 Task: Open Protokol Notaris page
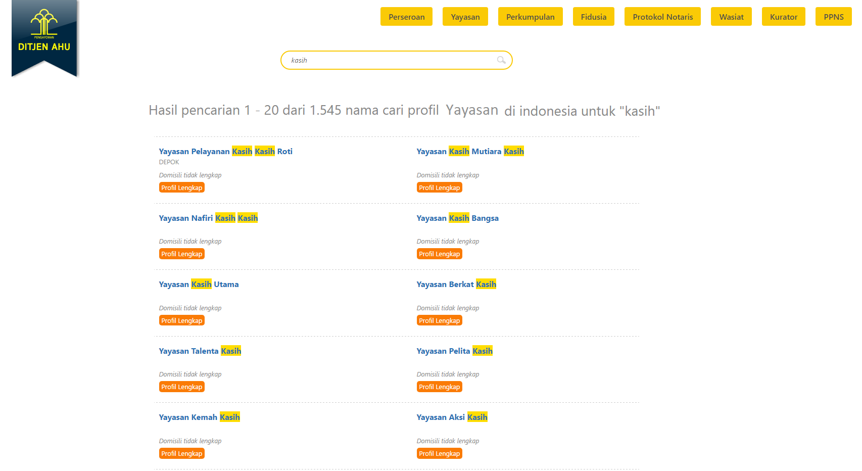pyautogui.click(x=662, y=17)
